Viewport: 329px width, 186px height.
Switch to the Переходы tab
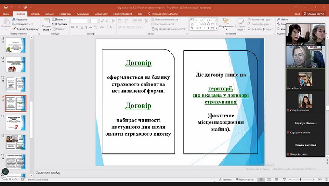point(65,14)
